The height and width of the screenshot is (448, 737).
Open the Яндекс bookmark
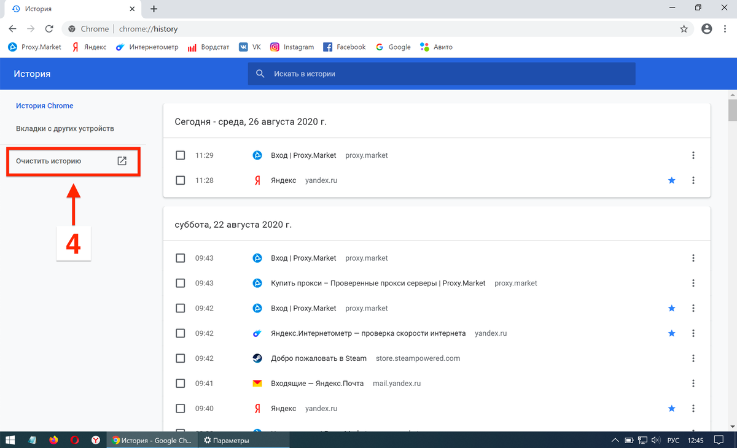point(89,47)
